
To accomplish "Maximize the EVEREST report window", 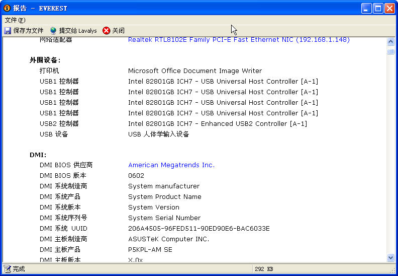I will click(377, 8).
